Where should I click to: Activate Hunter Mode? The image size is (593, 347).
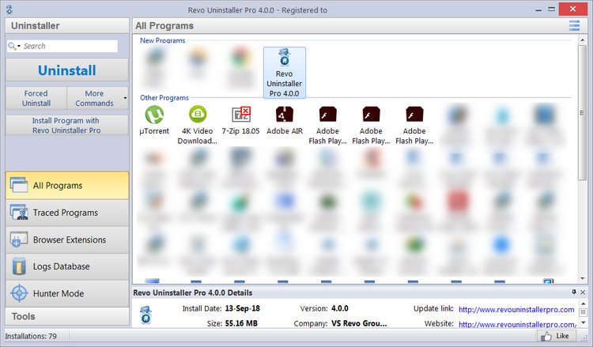[67, 293]
